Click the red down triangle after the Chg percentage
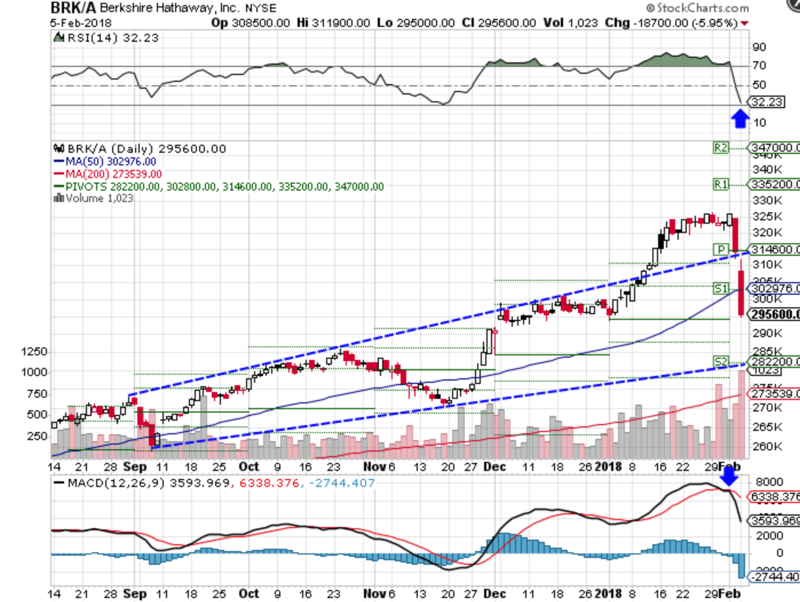Screen dimensions: 800x602 point(744,23)
